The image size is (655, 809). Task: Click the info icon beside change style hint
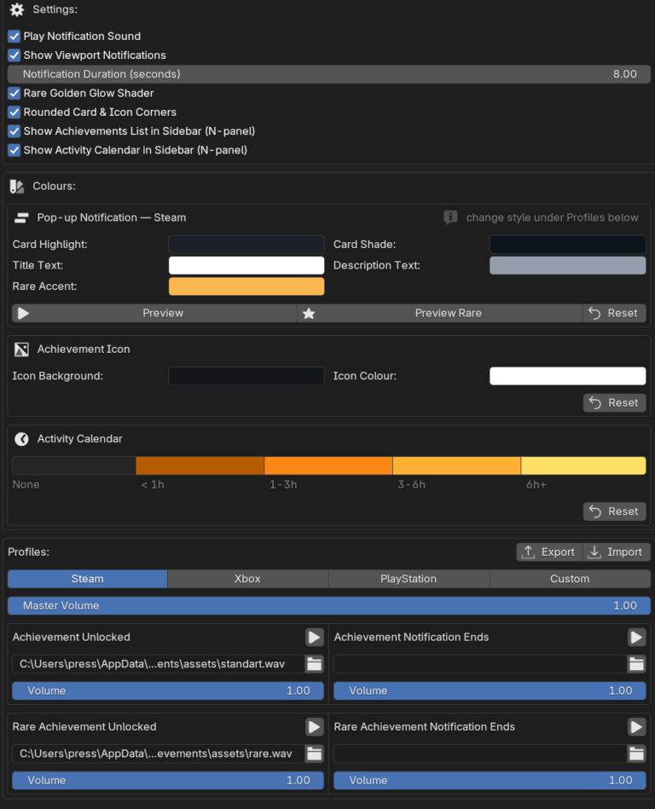point(450,217)
